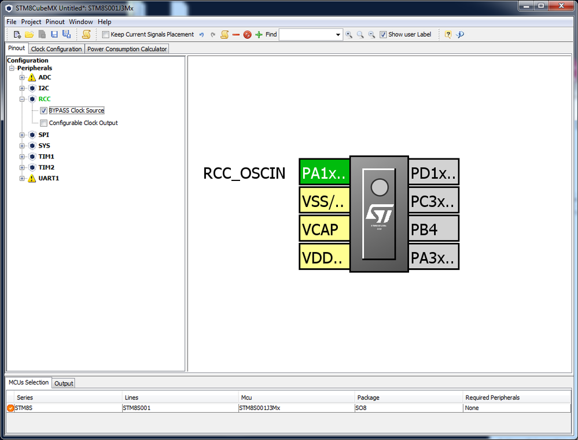Uncheck BYPASS Clock Source checkbox
The image size is (578, 440).
tap(43, 110)
